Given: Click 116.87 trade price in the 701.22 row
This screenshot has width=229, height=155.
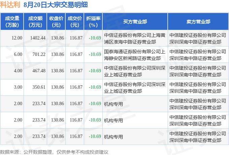Looking at the screenshot, I should point(76,55).
